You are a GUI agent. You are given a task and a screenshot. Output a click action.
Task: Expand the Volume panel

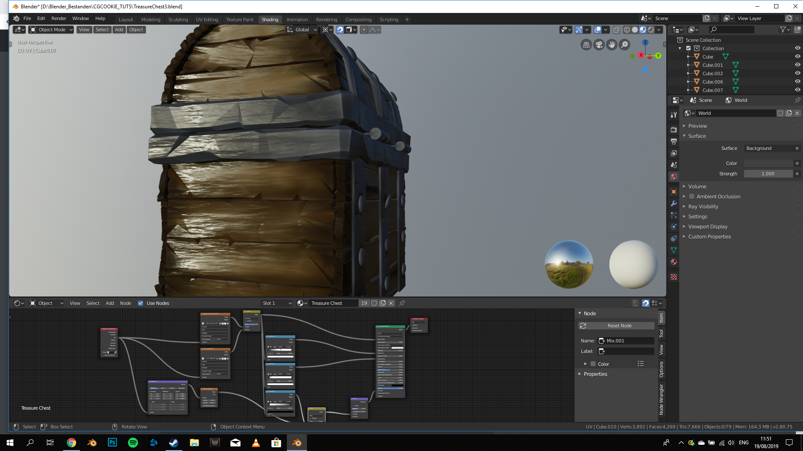[x=697, y=186]
